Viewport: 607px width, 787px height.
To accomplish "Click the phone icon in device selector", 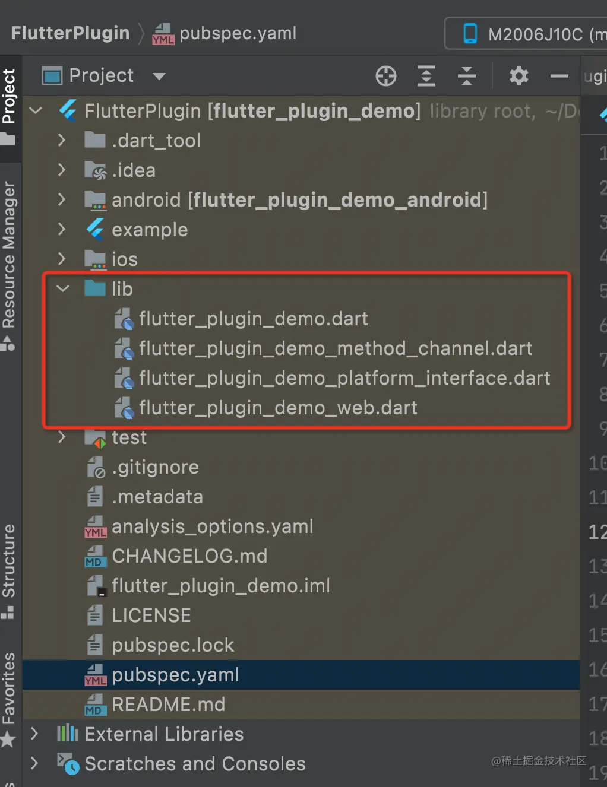I will click(470, 33).
